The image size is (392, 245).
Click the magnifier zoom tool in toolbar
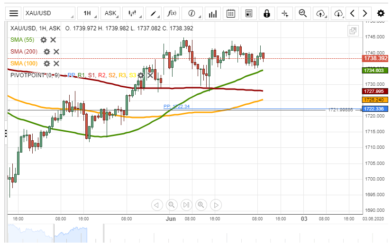[x=303, y=13]
